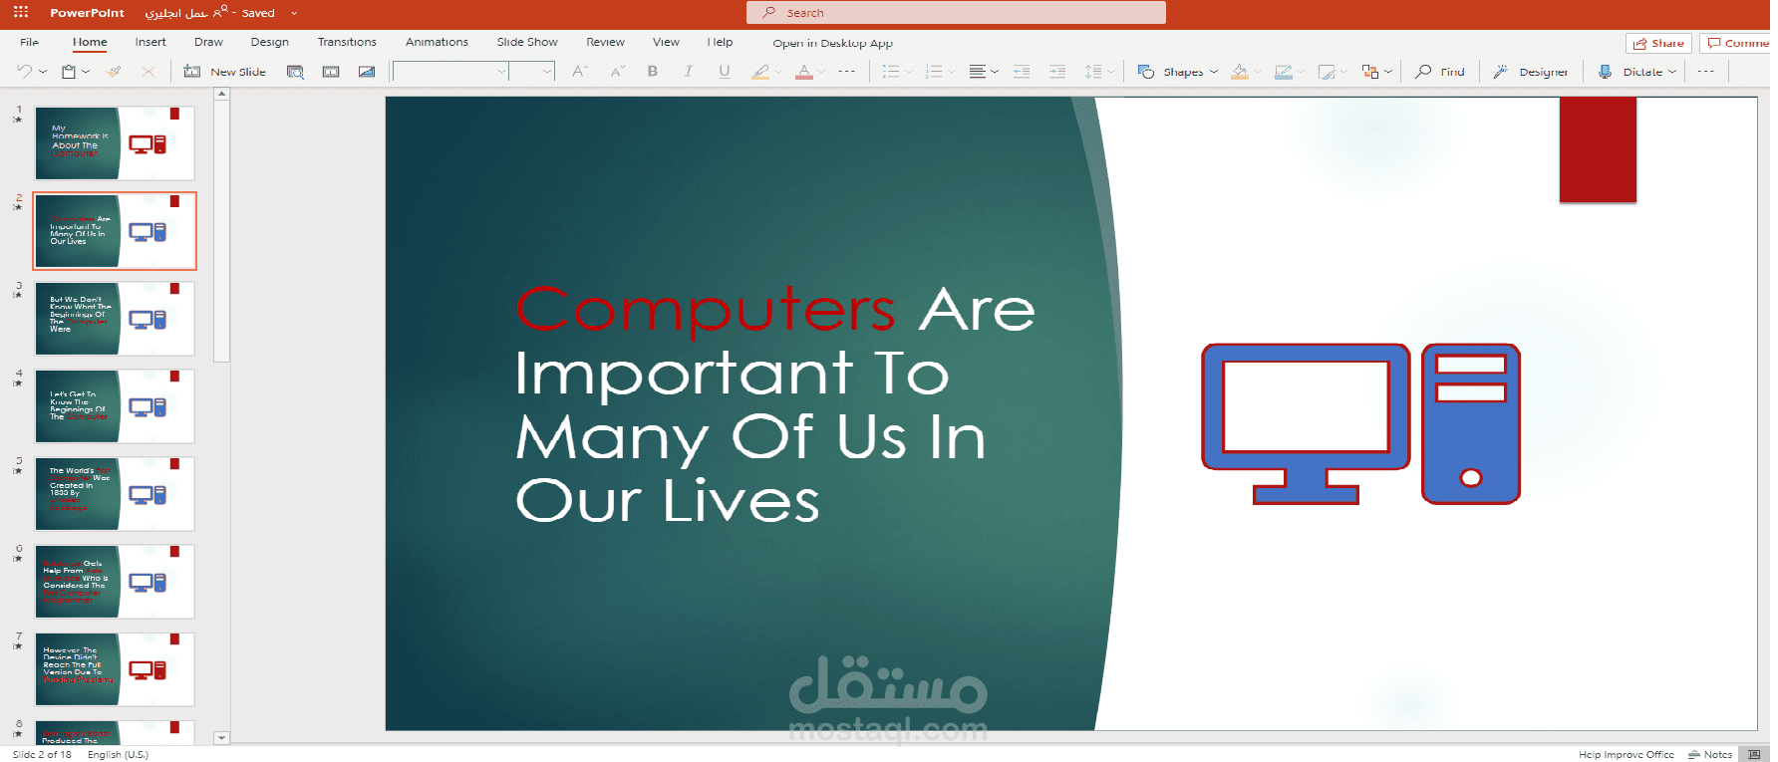
Task: Click the shape effects icon
Action: click(x=1327, y=72)
